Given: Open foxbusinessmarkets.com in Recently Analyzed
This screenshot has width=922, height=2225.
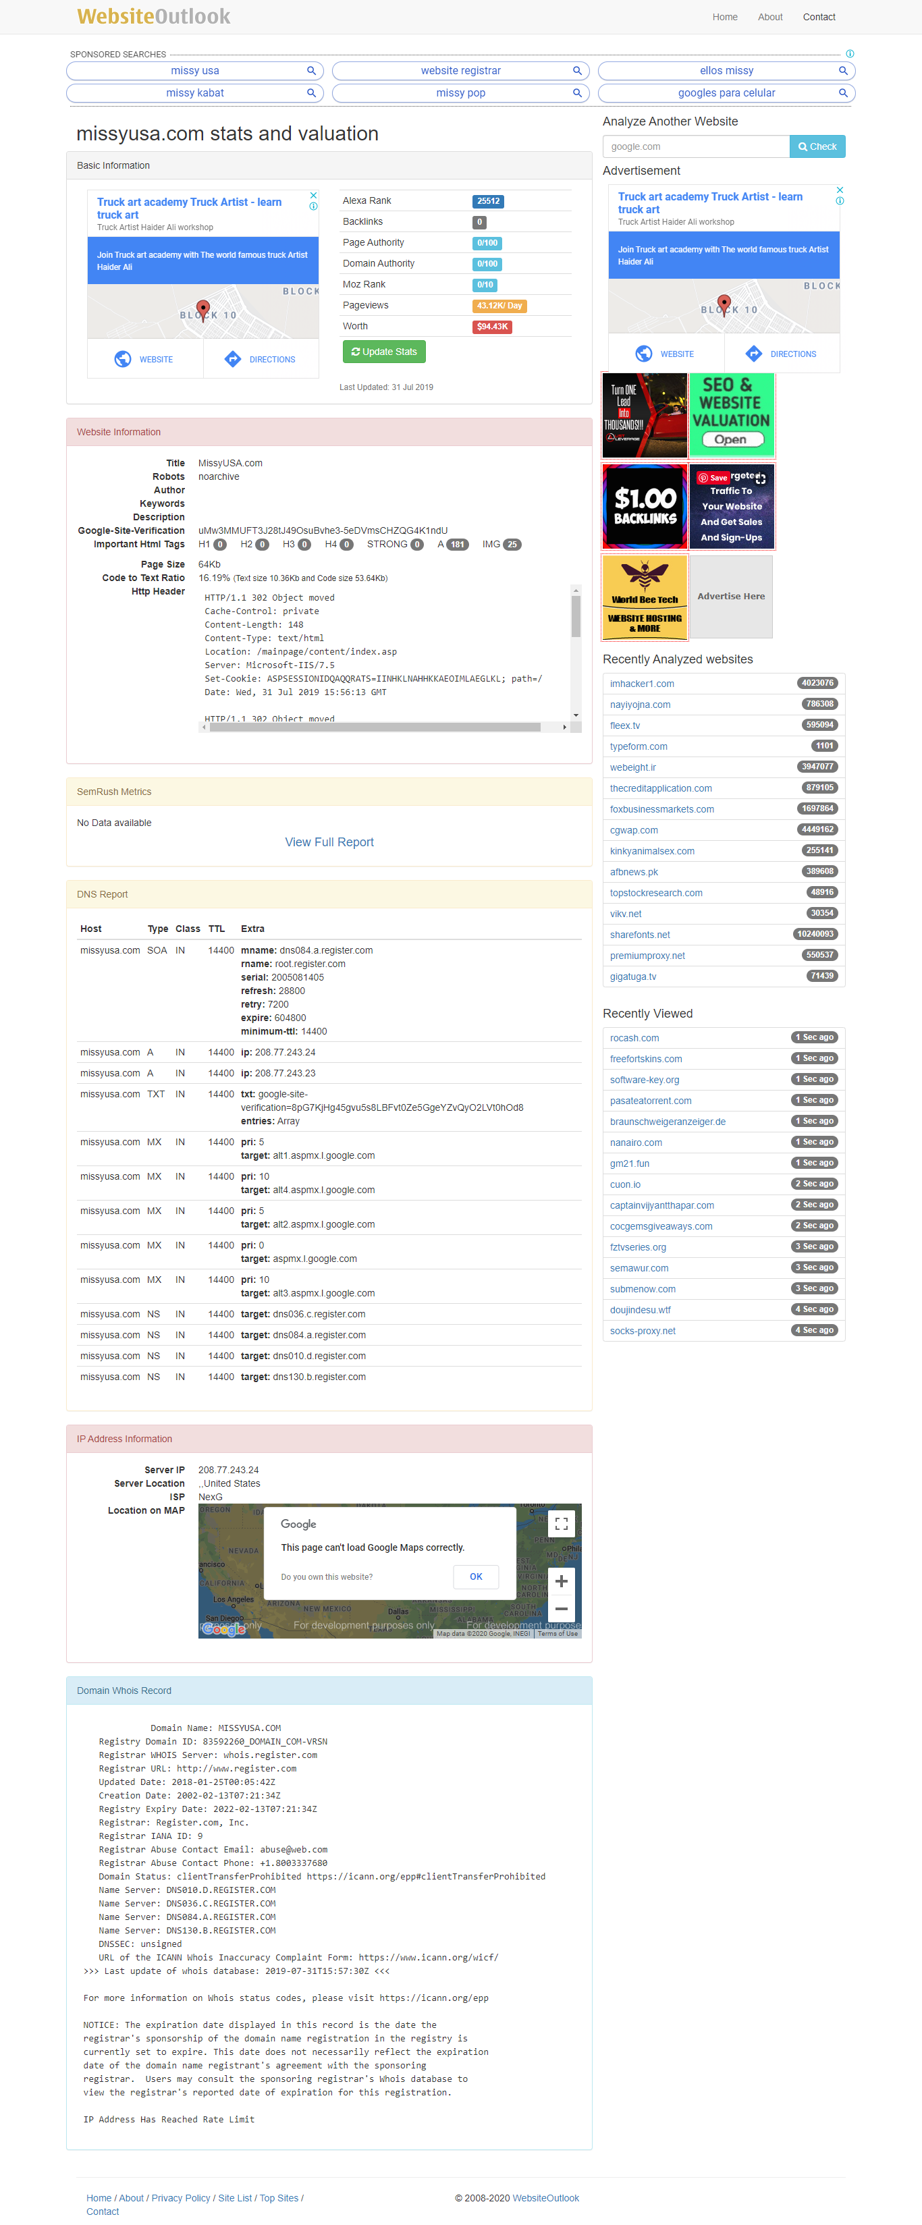Looking at the screenshot, I should [x=662, y=811].
